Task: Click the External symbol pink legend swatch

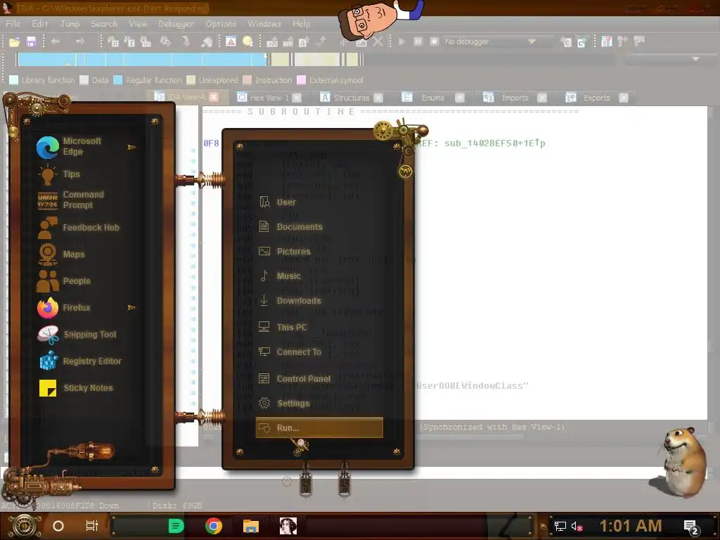Action: [x=301, y=80]
